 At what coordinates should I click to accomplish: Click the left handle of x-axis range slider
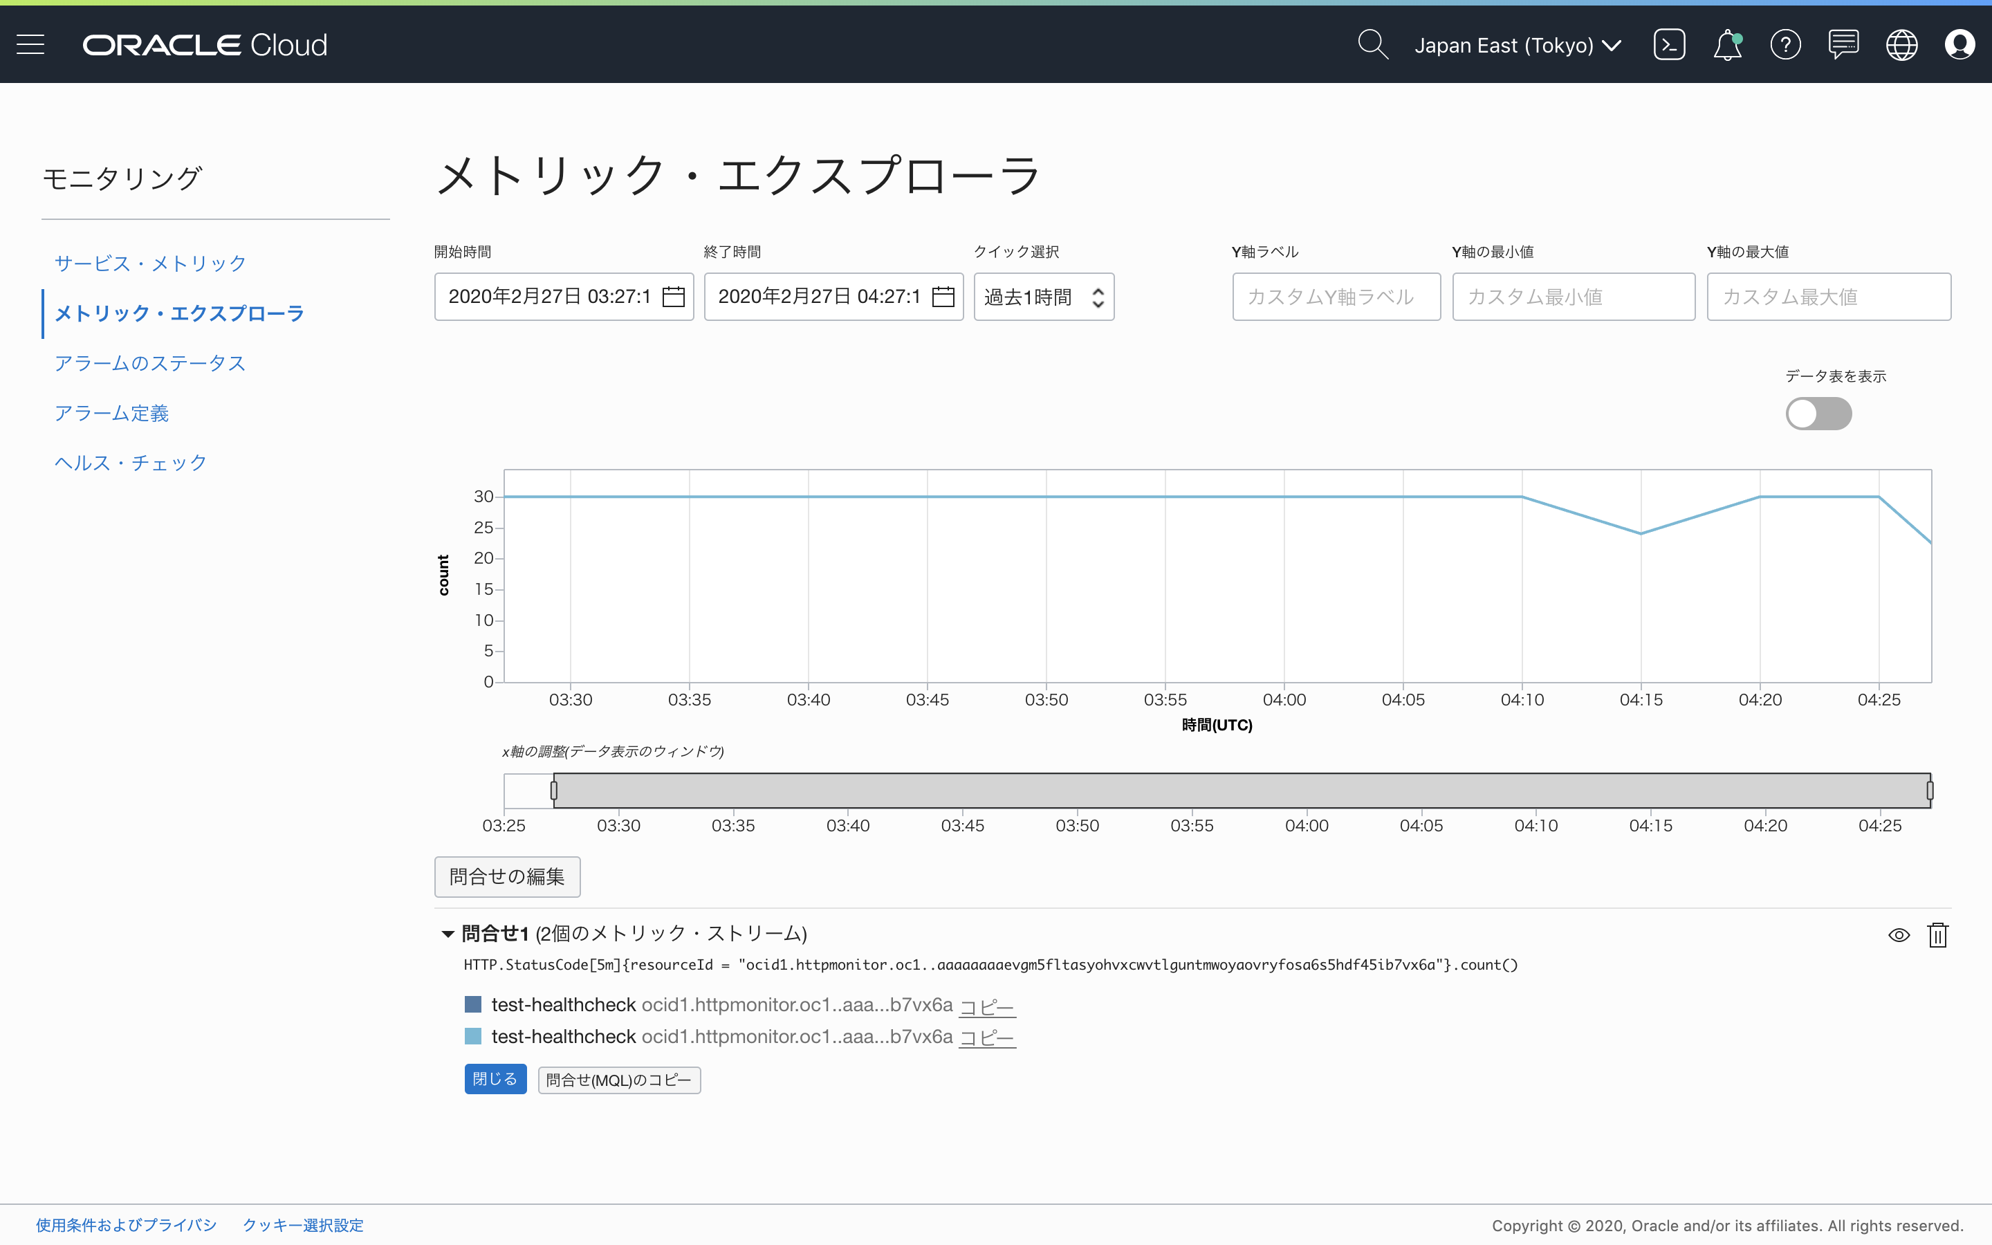[x=554, y=791]
